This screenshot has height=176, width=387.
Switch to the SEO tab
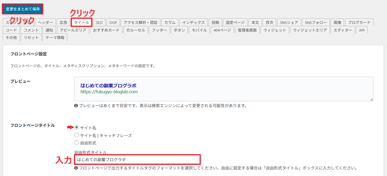pos(99,23)
